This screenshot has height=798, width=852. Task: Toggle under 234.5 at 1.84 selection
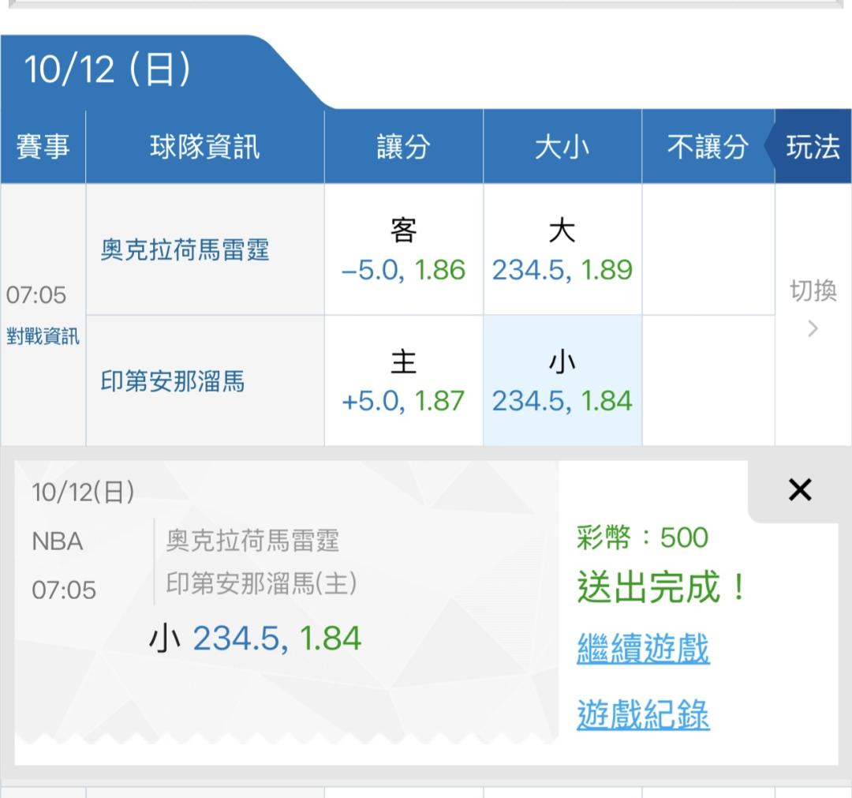coord(562,381)
